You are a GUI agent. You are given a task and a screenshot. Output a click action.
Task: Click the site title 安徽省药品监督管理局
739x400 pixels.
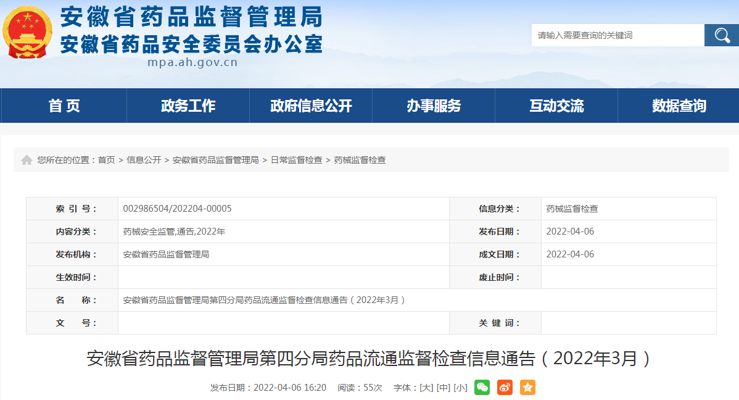(x=191, y=17)
